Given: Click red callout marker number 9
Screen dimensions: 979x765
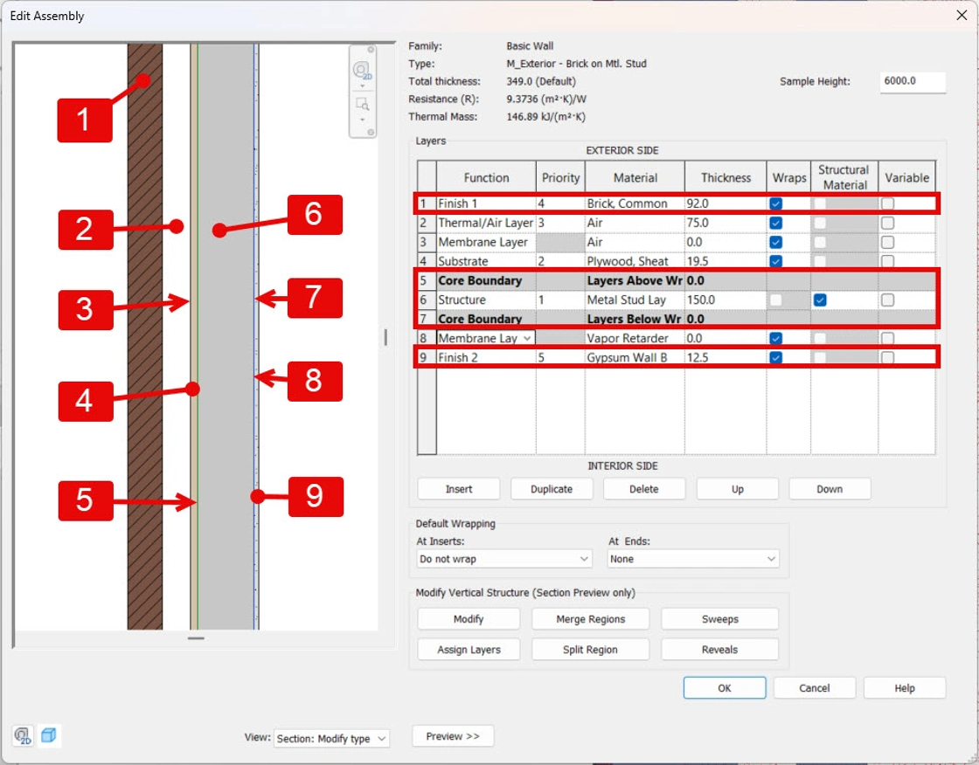Looking at the screenshot, I should point(315,496).
